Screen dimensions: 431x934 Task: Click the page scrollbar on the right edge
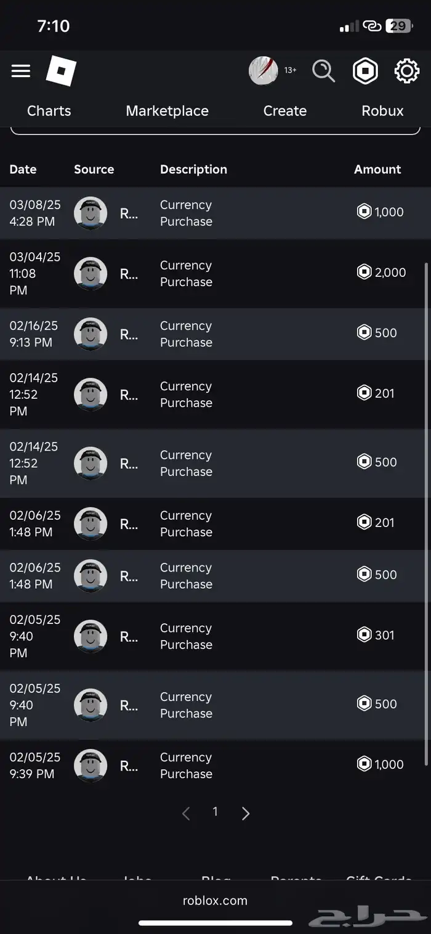pos(427,512)
